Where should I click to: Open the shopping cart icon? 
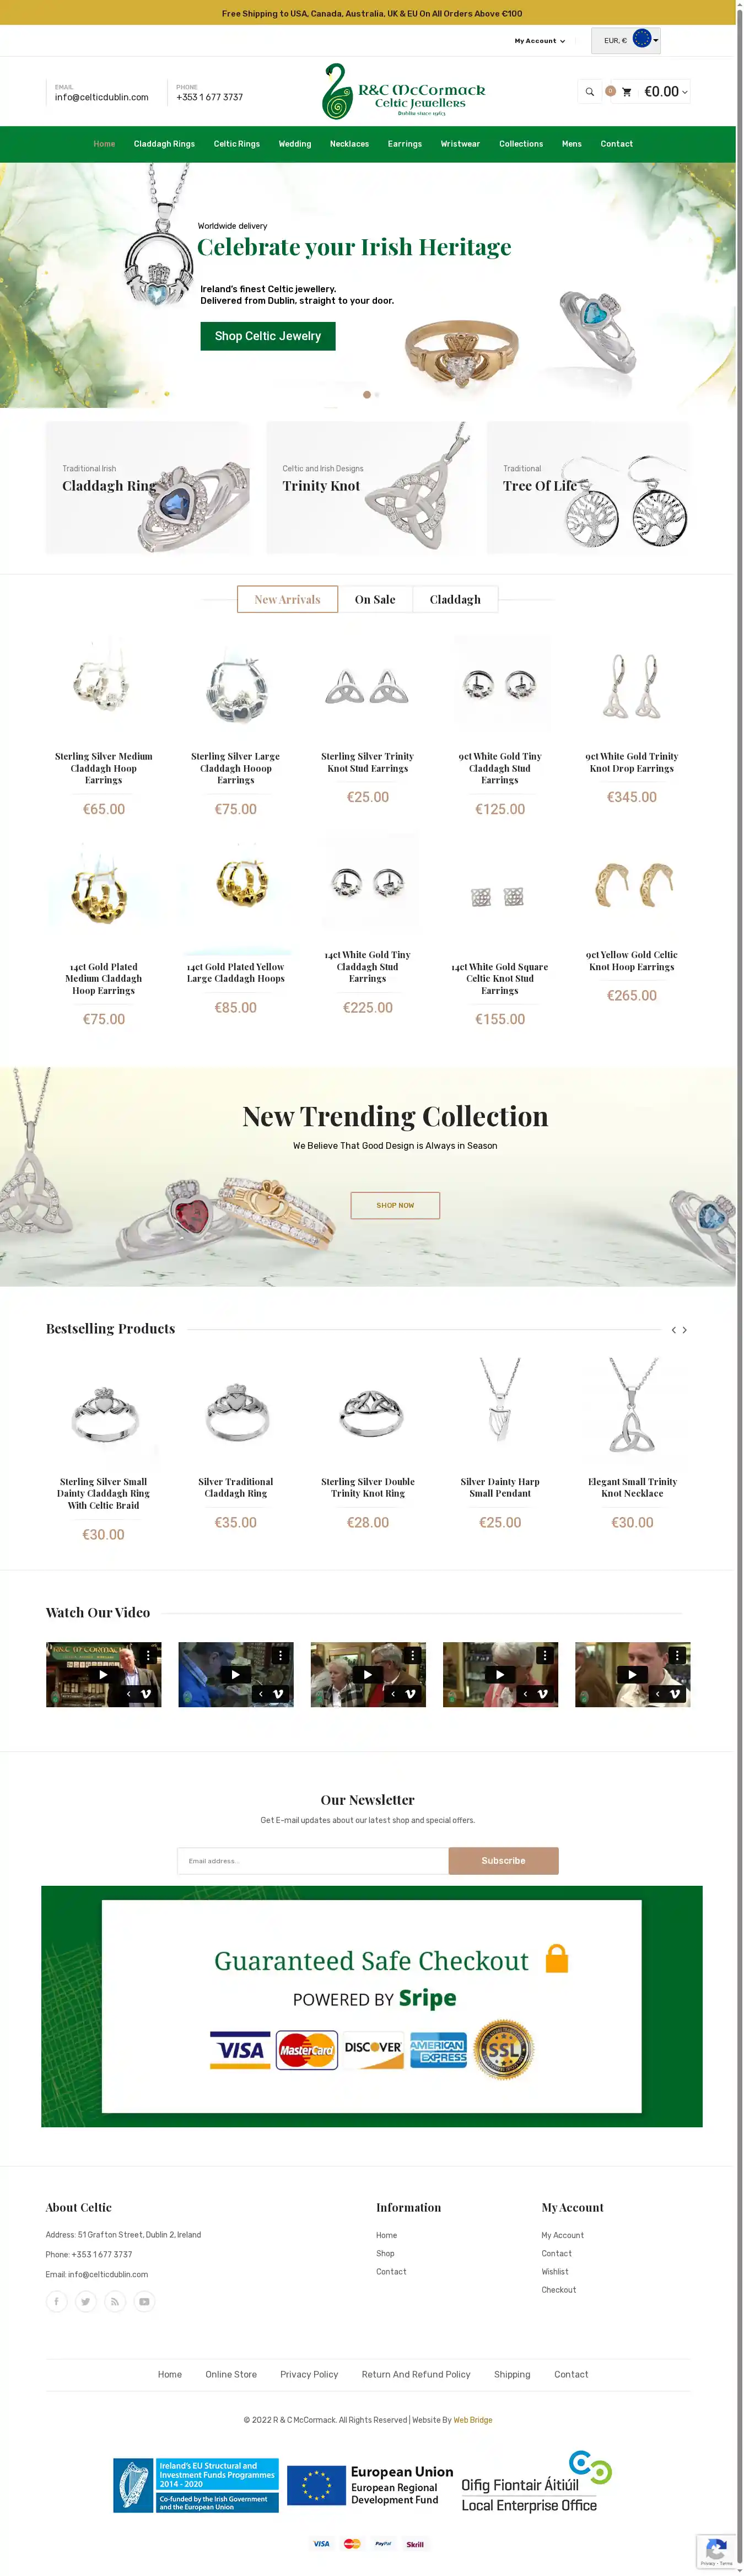click(x=627, y=92)
